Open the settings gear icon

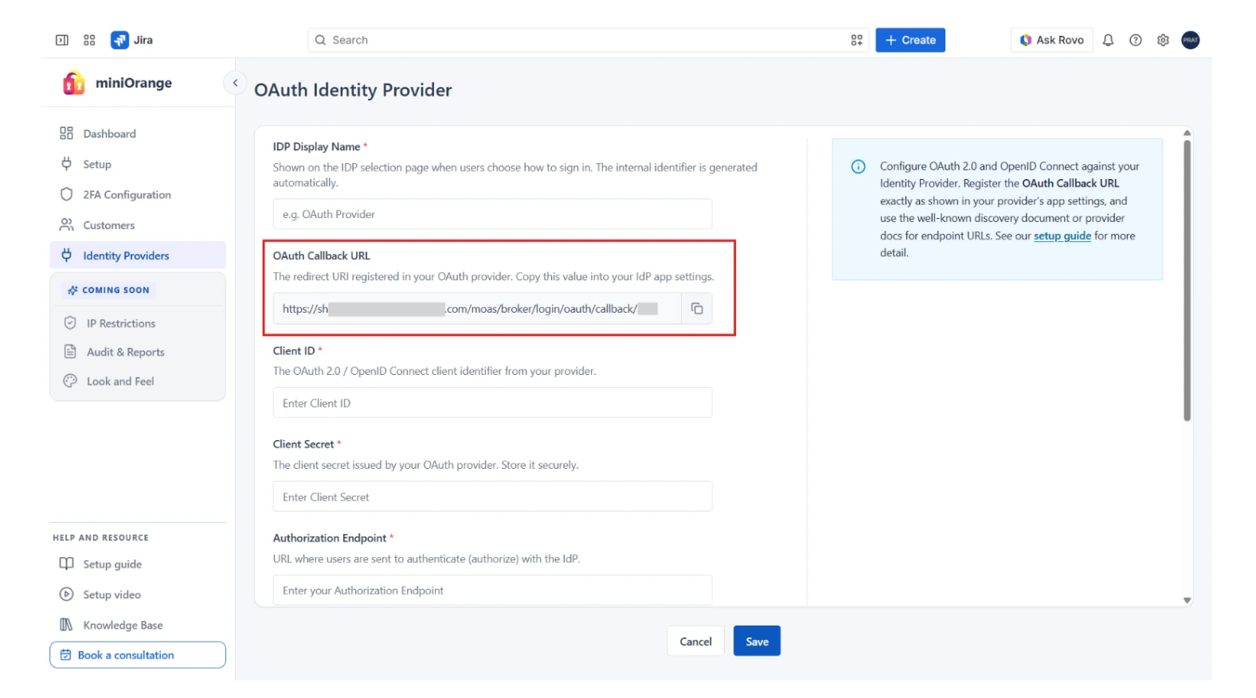pyautogui.click(x=1163, y=40)
